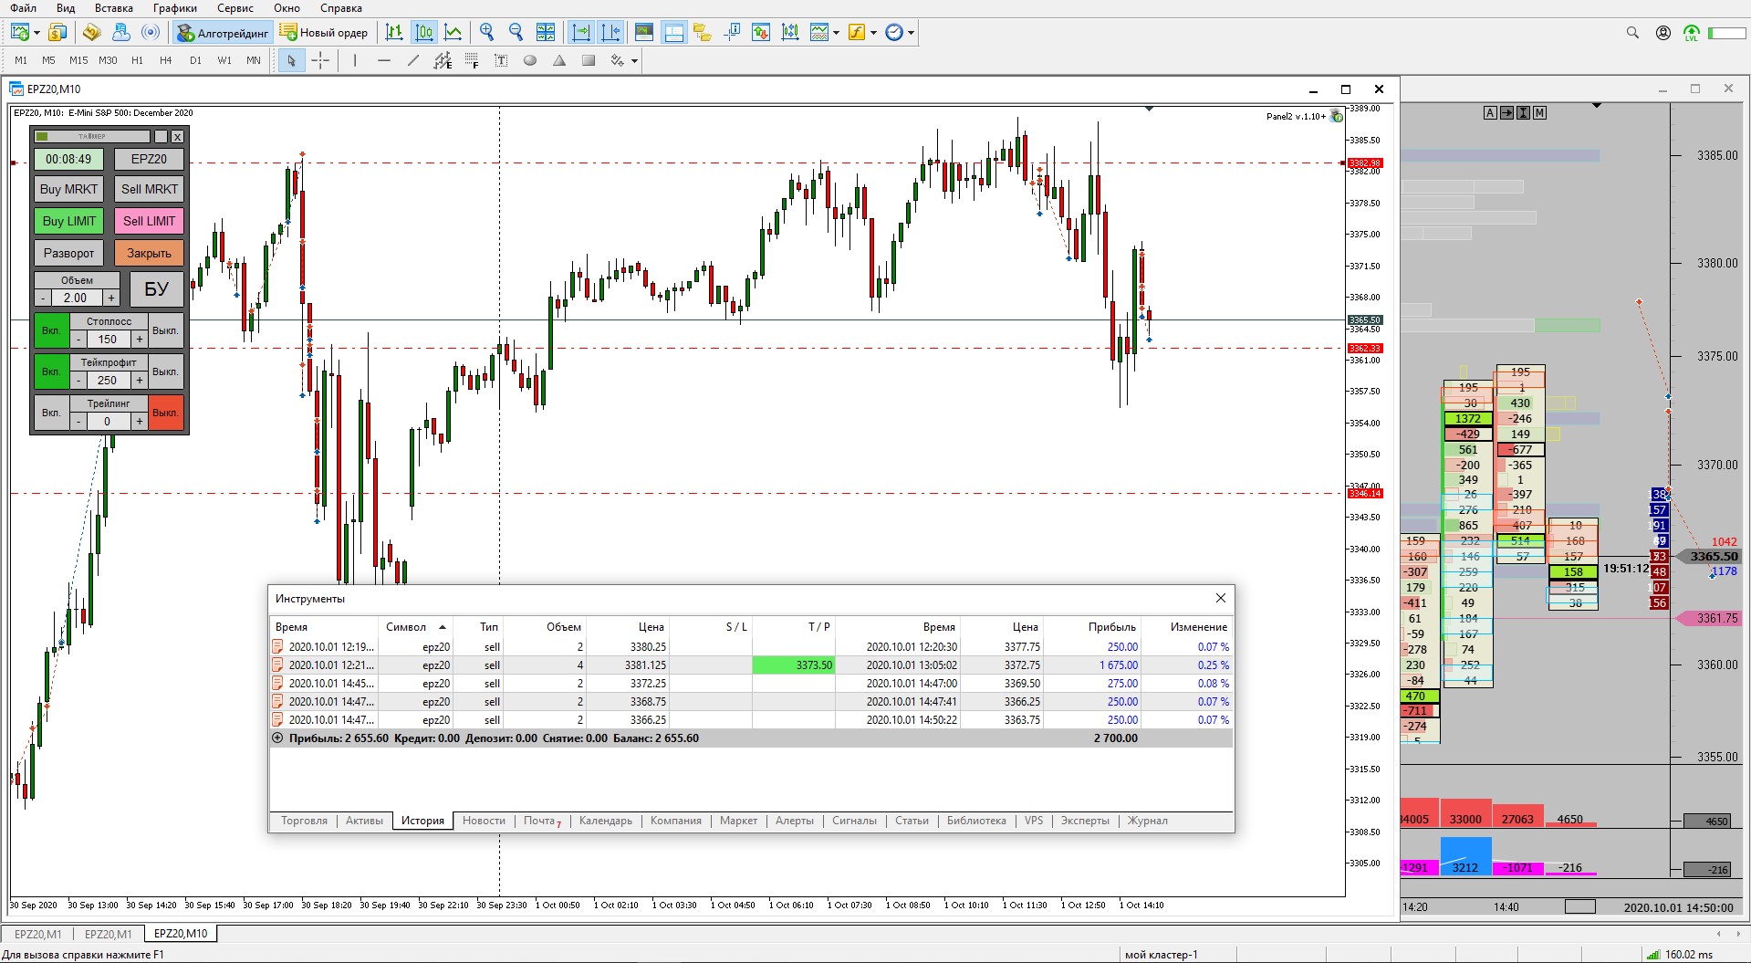Click the pink Sell LIMIT button

(x=150, y=221)
